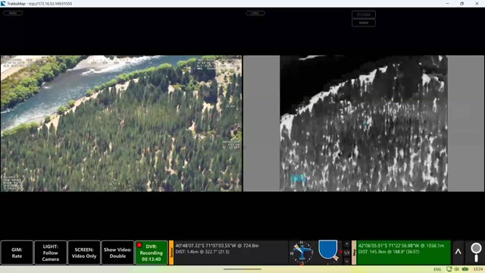
Task: Click the battery icon in system tray
Action: 465,269
